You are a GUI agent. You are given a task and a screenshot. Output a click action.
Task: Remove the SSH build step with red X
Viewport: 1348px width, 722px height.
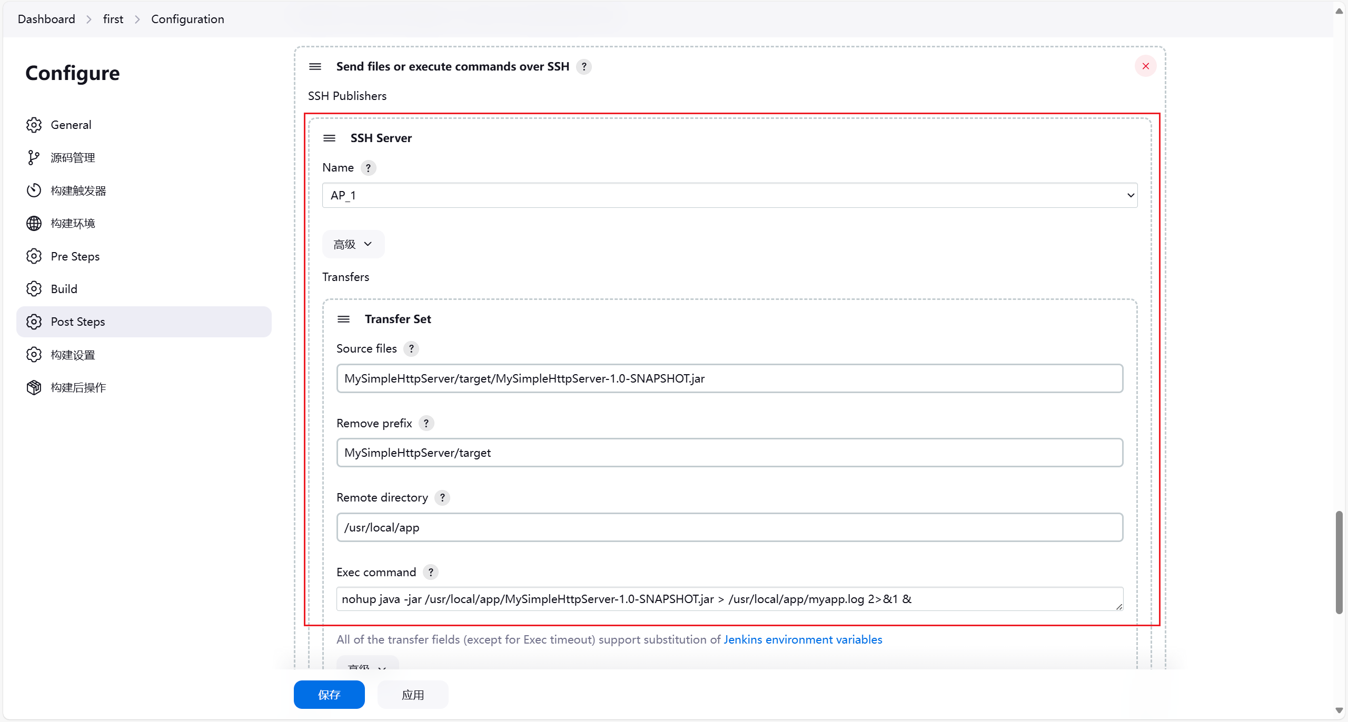[1145, 66]
